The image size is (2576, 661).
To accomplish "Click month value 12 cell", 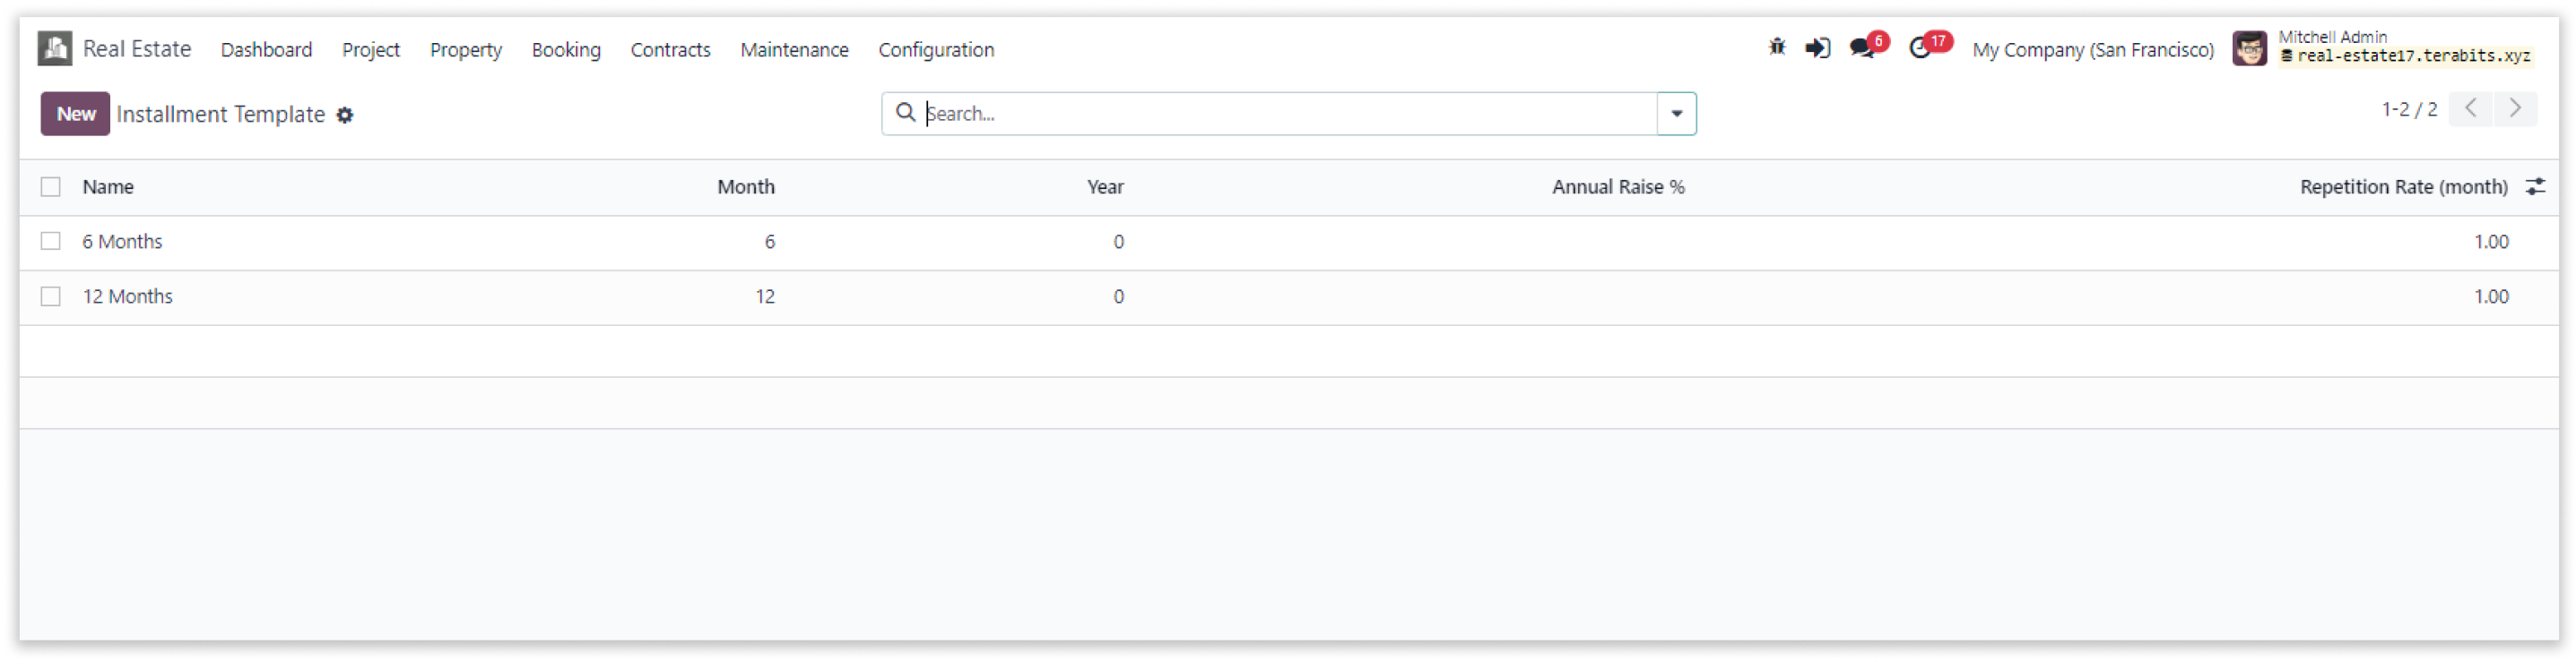I will (764, 296).
